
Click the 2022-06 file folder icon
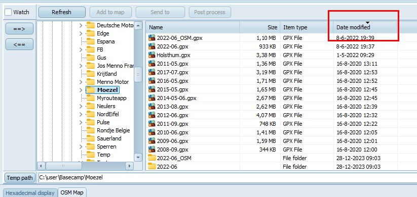pos(152,167)
